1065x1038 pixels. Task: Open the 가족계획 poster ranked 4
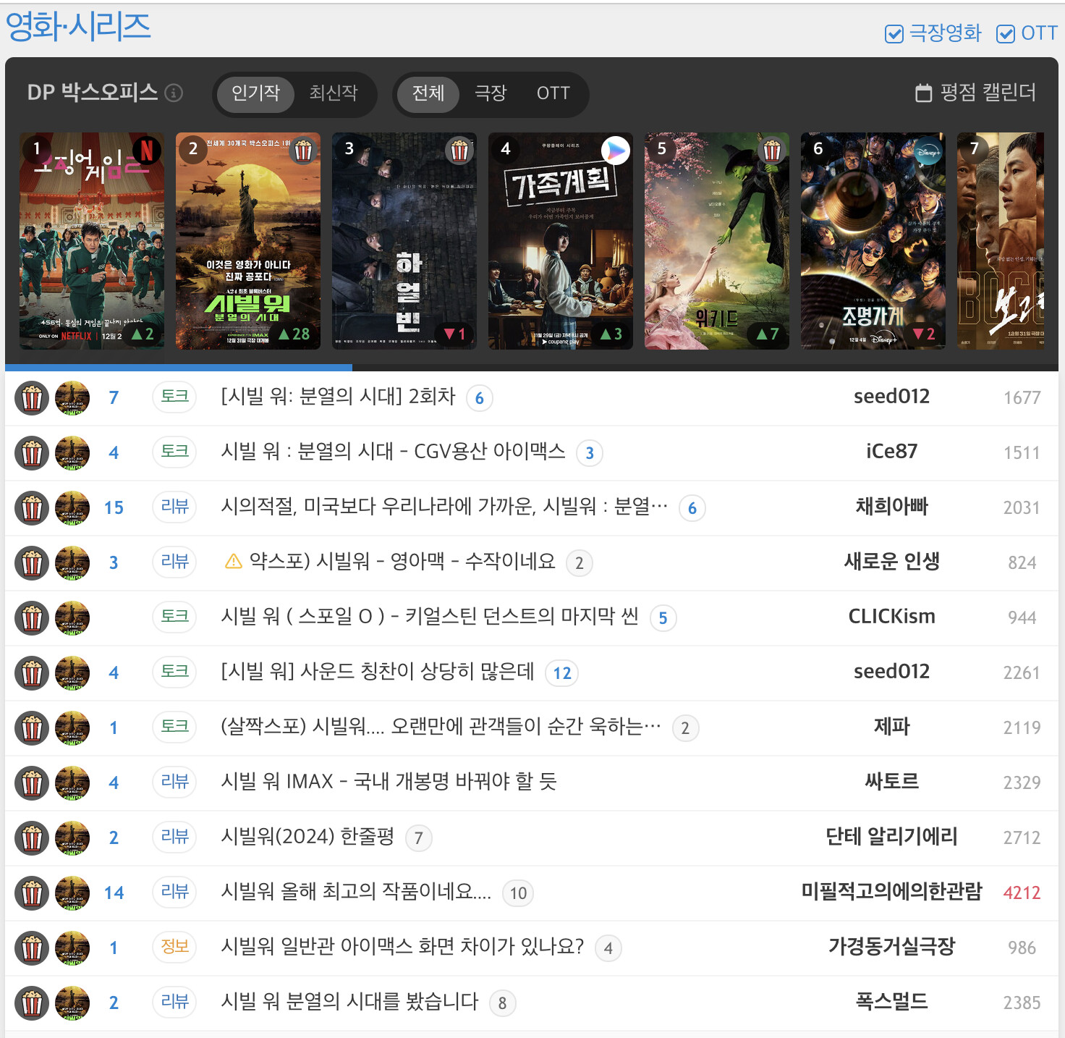point(561,241)
